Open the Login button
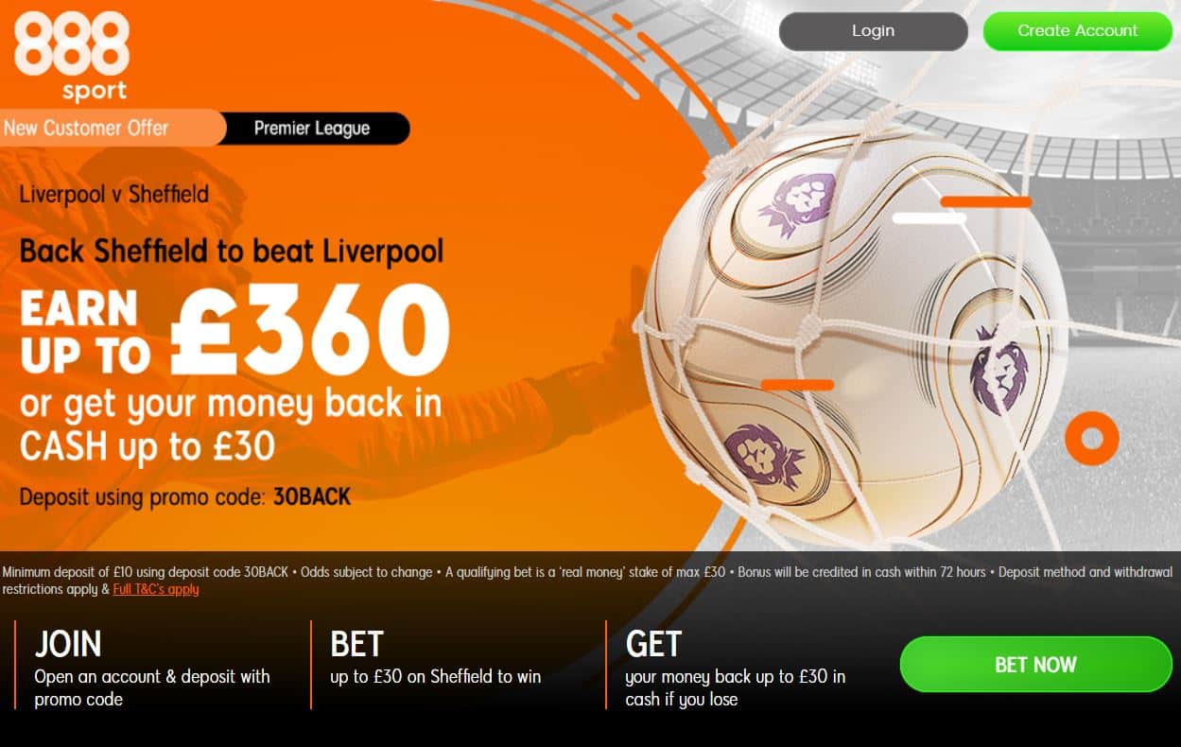The height and width of the screenshot is (747, 1181). coord(873,31)
